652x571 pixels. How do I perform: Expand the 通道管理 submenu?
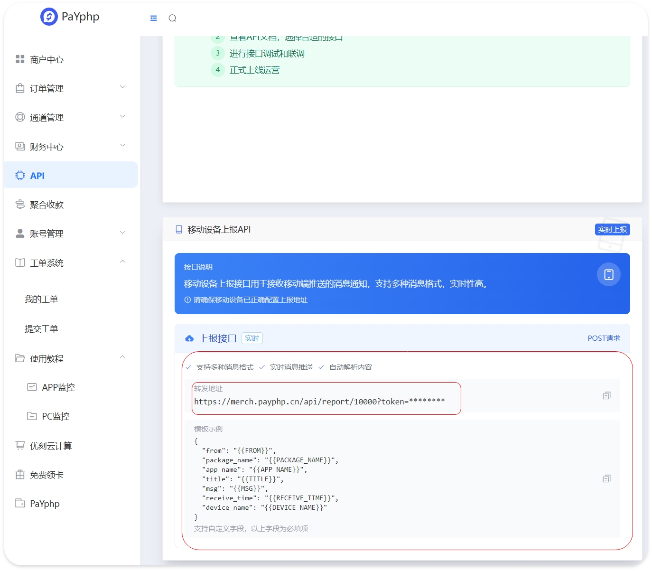point(122,117)
